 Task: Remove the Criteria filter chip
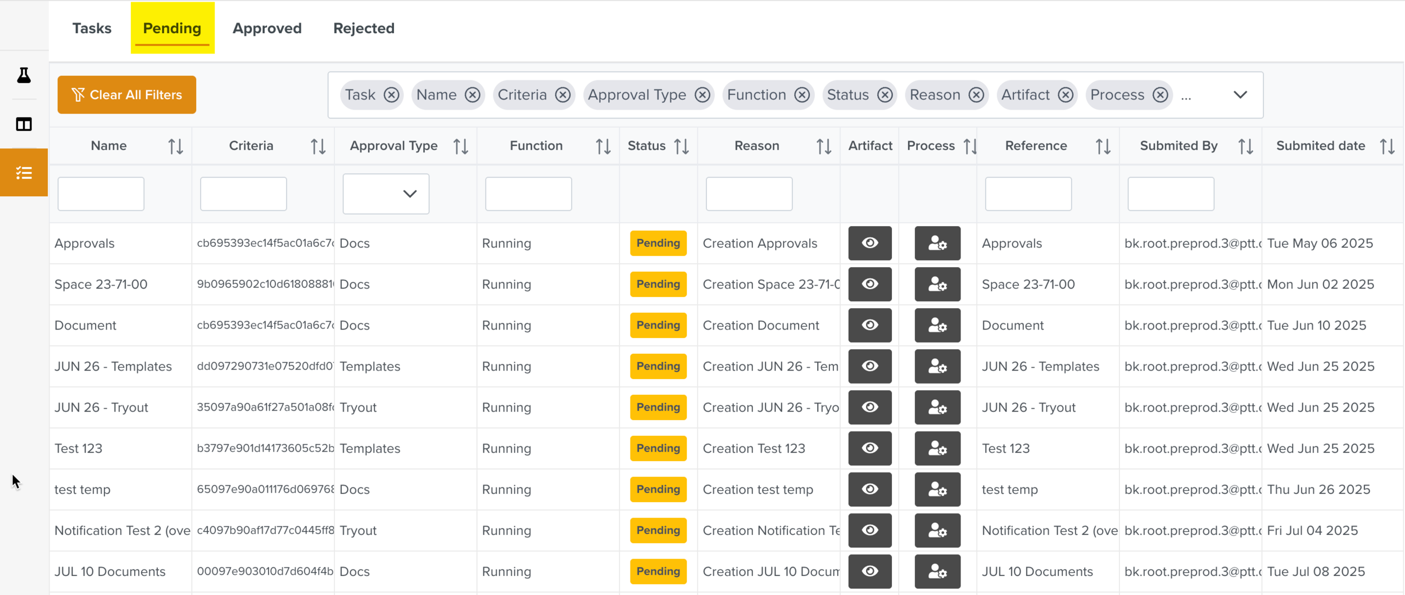tap(563, 95)
